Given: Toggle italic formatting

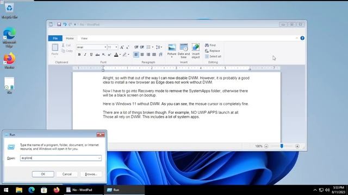Looking at the screenshot, I should point(85,54).
